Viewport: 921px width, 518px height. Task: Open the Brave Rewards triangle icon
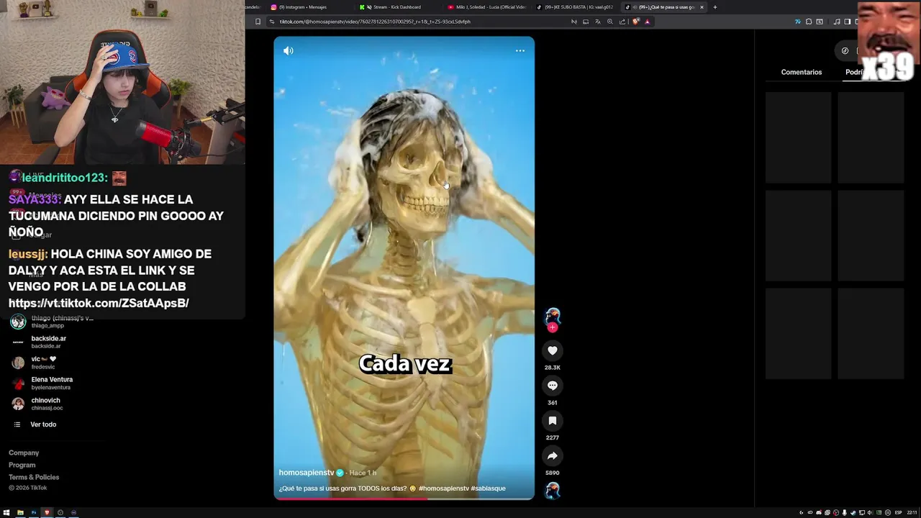coord(648,22)
